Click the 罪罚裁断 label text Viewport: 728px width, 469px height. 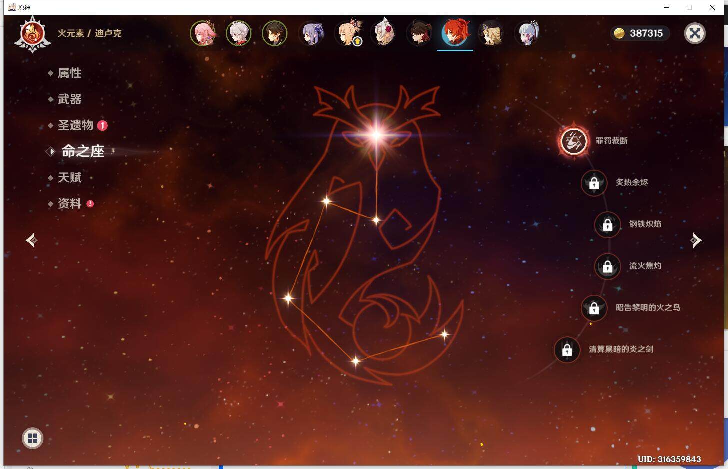tap(611, 141)
